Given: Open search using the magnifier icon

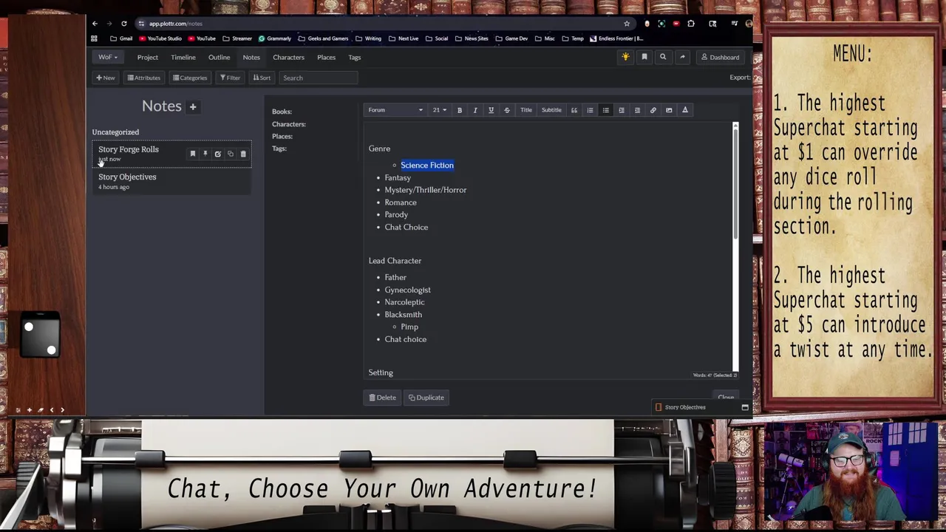Looking at the screenshot, I should [x=663, y=57].
